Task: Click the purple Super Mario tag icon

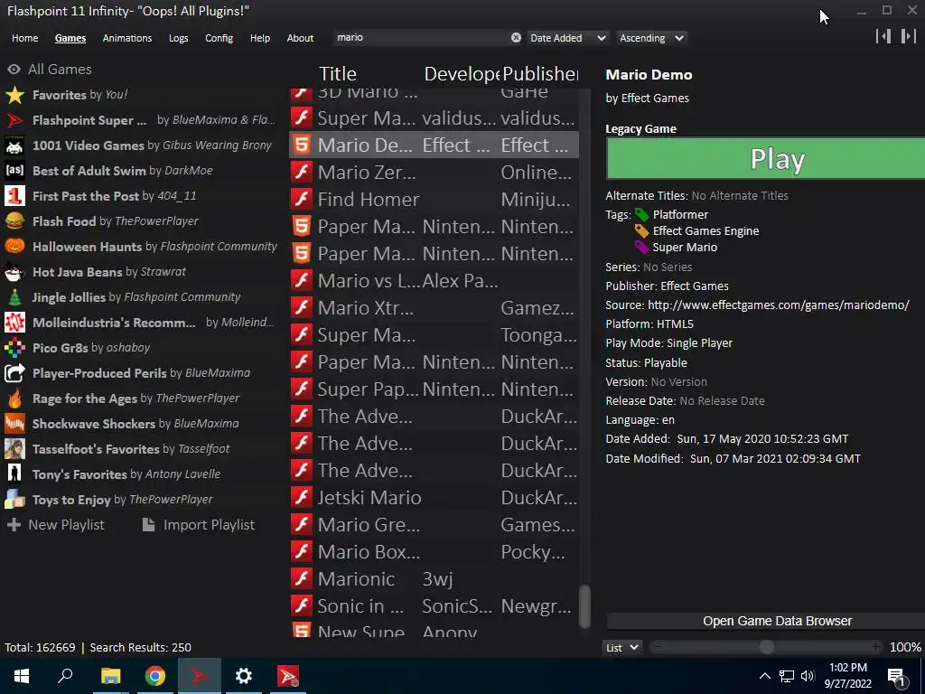Action: [x=642, y=248]
